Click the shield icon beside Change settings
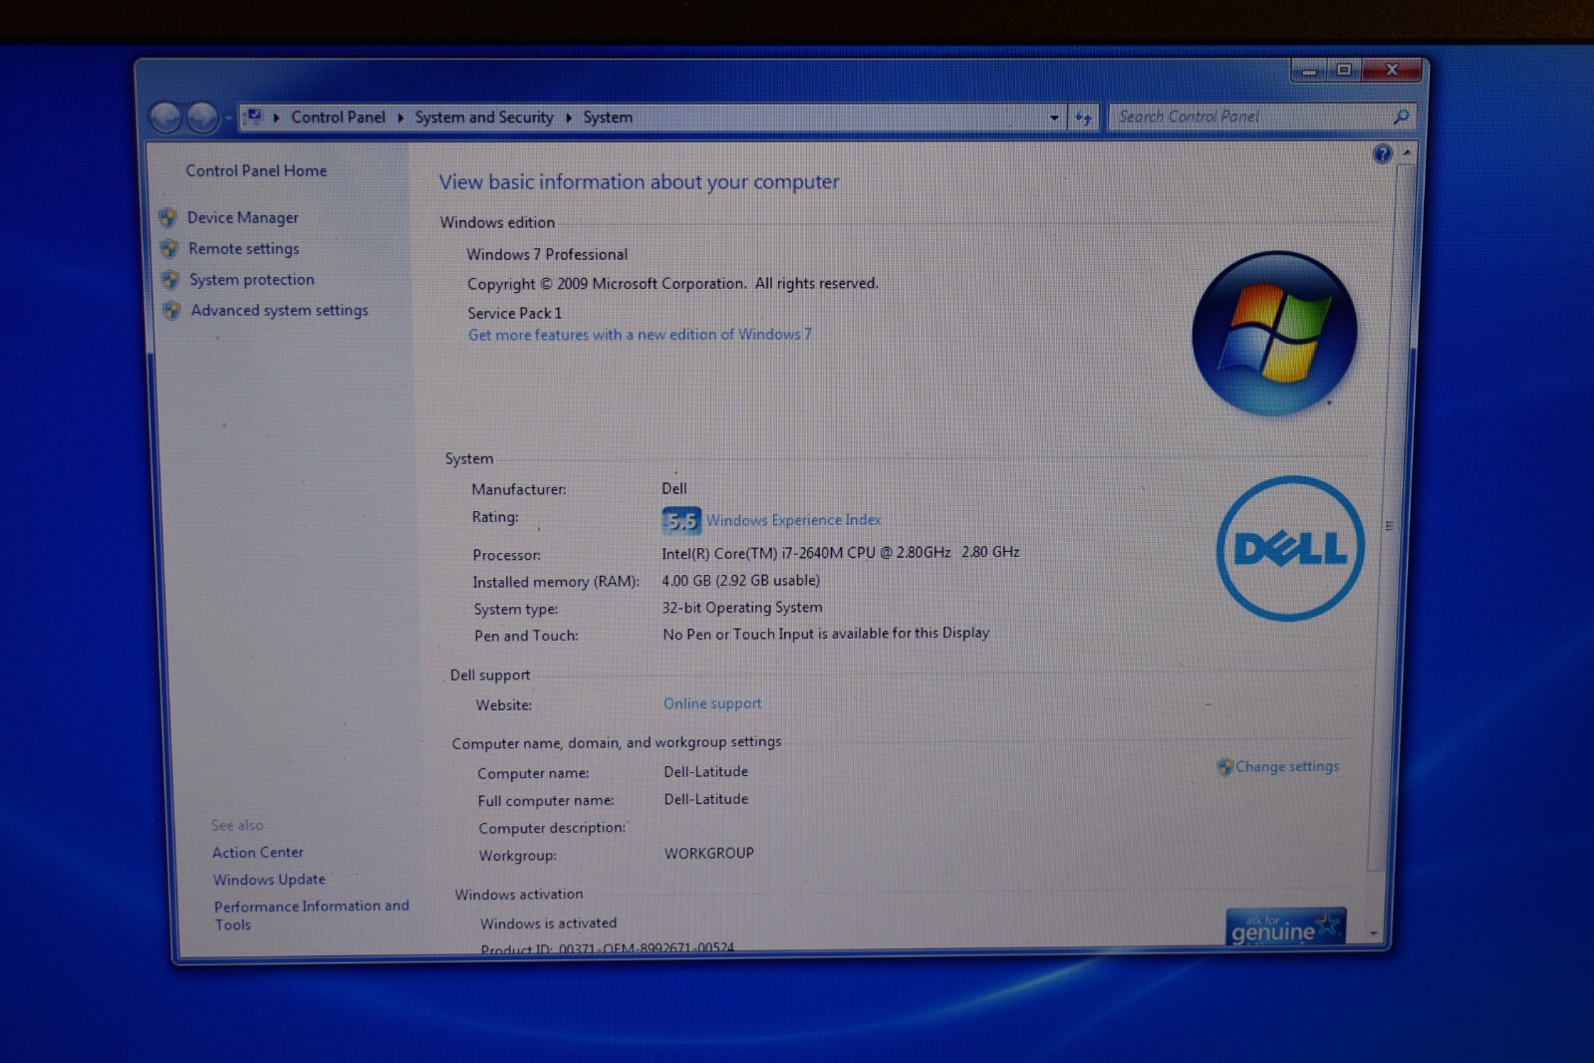Viewport: 1594px width, 1063px height. coord(1224,767)
